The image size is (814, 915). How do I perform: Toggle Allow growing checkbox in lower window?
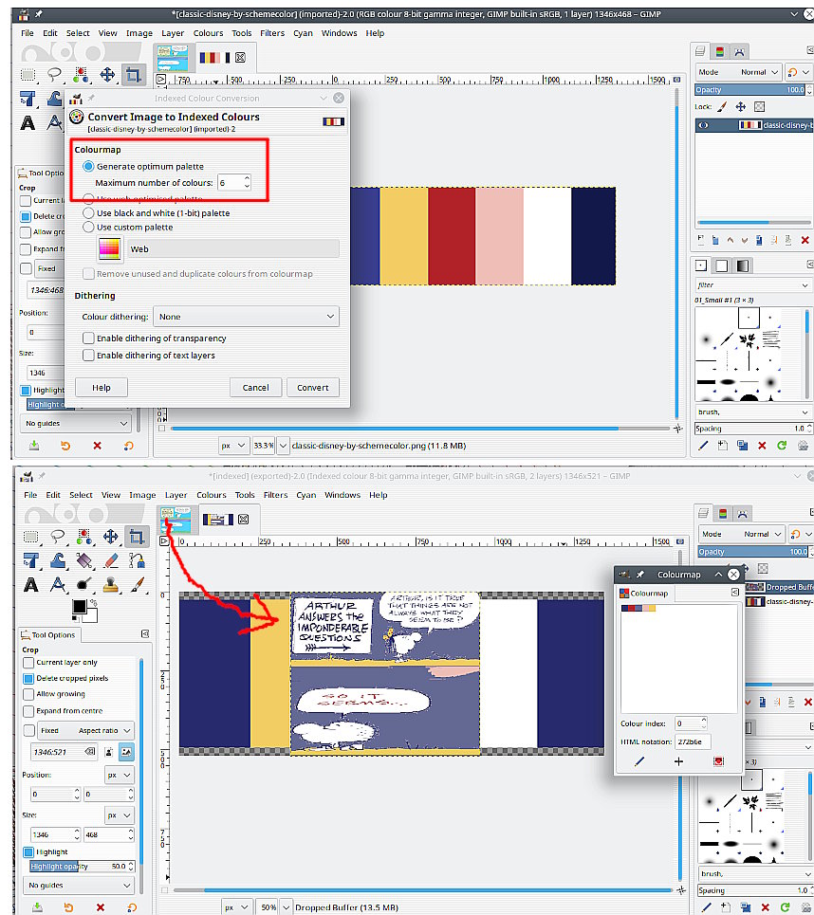point(28,694)
